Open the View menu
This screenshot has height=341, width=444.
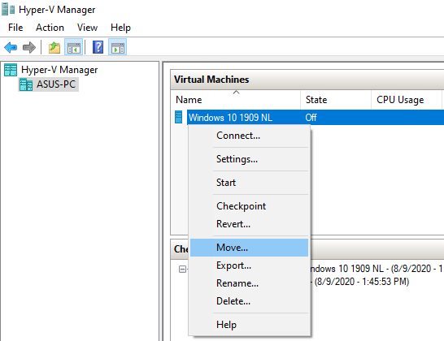87,28
